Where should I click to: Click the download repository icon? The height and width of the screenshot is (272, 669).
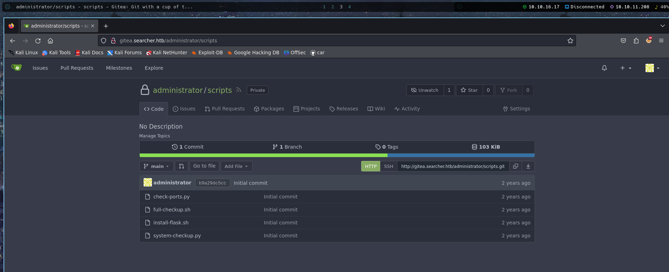pyautogui.click(x=528, y=166)
